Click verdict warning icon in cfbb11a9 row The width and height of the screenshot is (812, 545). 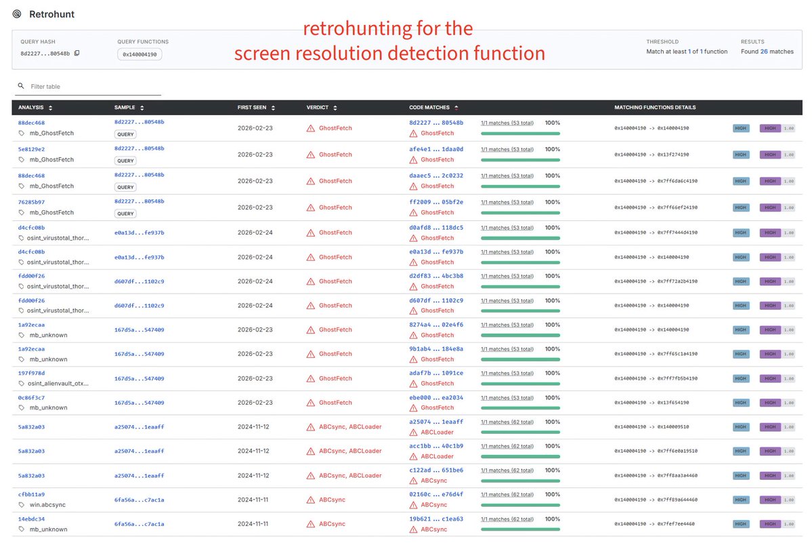click(x=311, y=500)
